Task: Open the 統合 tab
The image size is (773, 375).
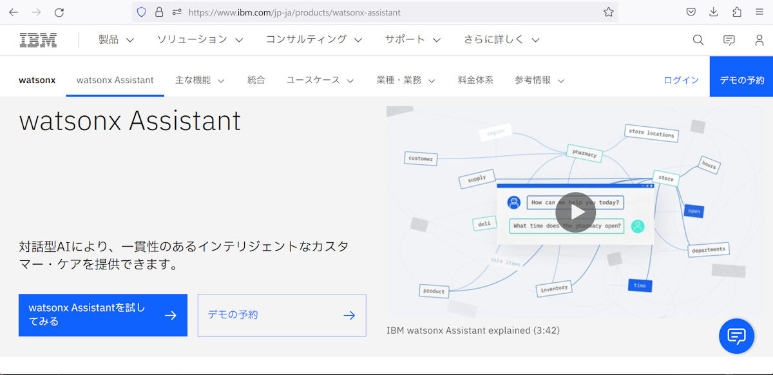Action: [256, 81]
